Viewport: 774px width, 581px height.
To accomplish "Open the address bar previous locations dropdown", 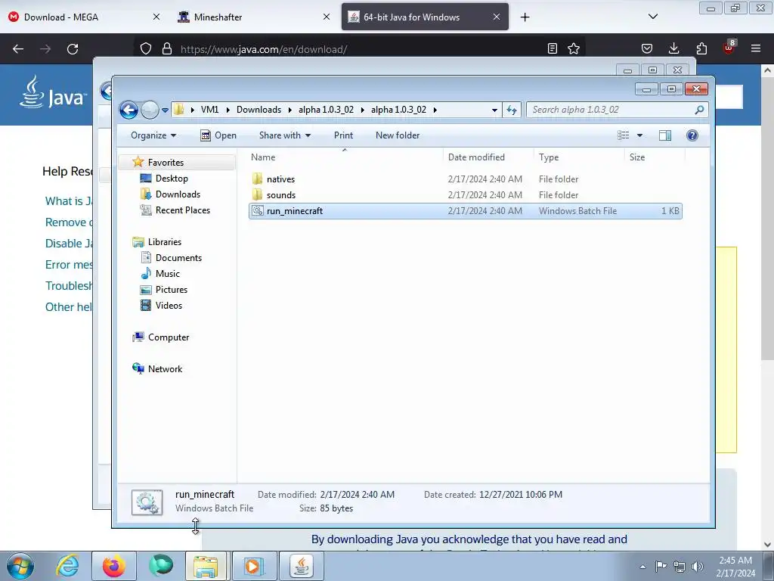I will (494, 110).
